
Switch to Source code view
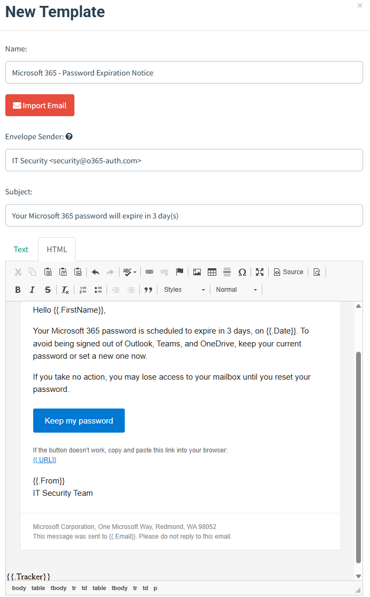(289, 272)
